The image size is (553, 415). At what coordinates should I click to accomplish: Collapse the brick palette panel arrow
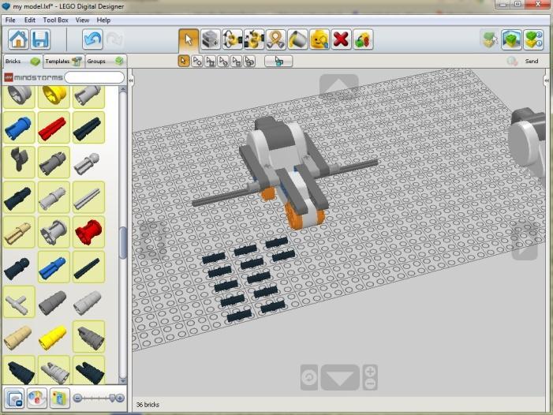tap(131, 80)
